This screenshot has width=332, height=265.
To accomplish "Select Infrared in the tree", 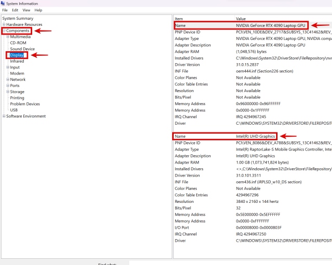I will tap(17, 61).
